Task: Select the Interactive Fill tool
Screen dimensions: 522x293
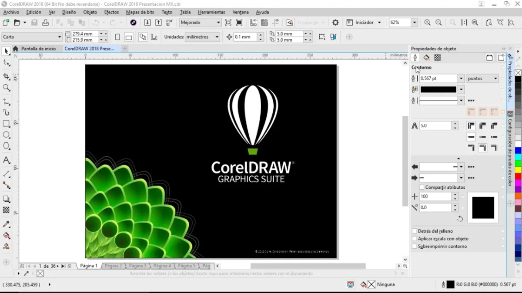Action: point(6,235)
